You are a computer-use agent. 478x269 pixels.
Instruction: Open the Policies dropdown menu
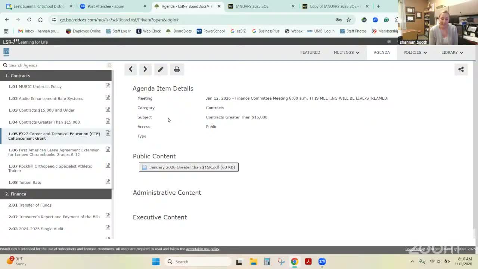coord(415,52)
